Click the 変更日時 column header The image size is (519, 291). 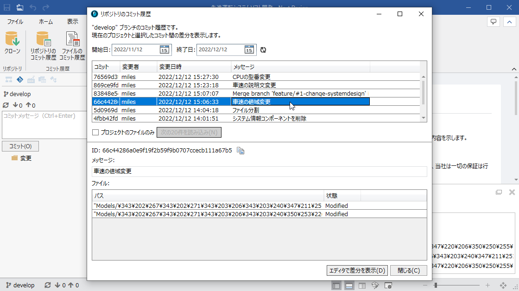click(194, 67)
